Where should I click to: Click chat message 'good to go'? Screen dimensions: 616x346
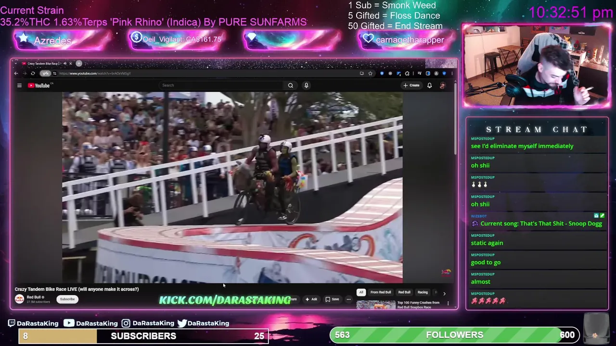pyautogui.click(x=486, y=262)
